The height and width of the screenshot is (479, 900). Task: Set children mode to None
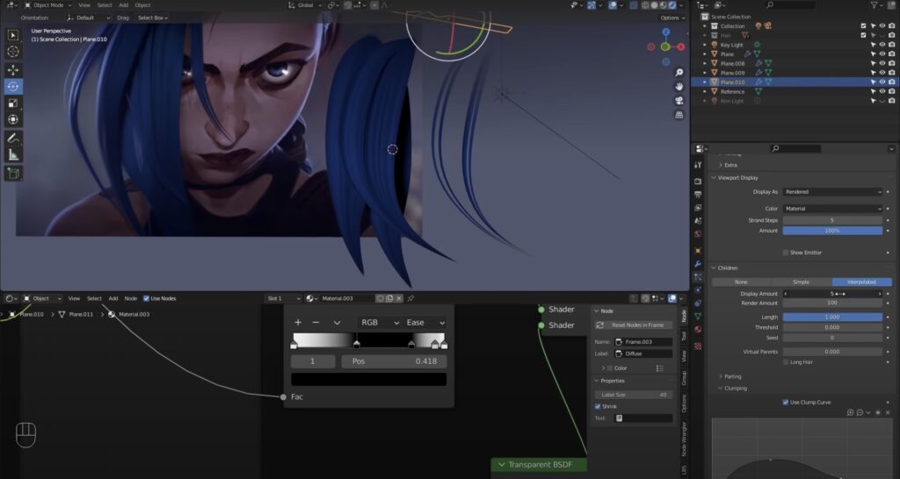(742, 282)
